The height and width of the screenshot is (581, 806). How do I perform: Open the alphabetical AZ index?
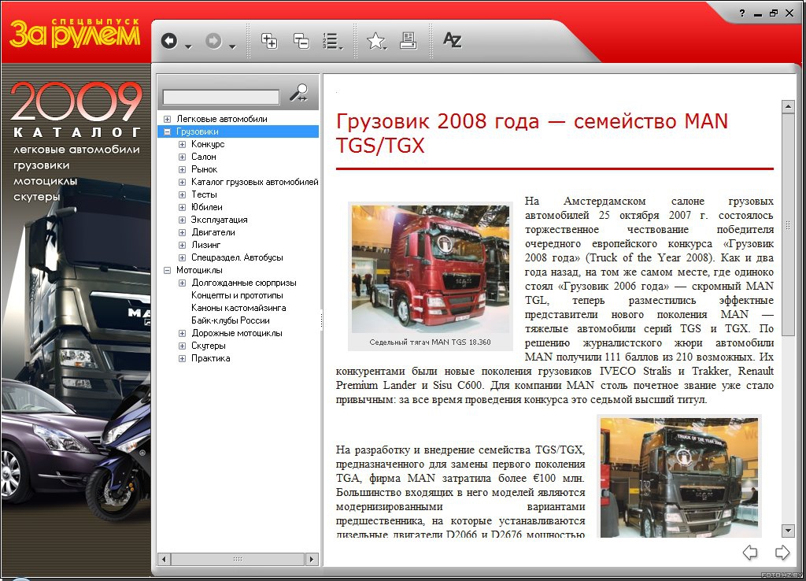tap(453, 40)
